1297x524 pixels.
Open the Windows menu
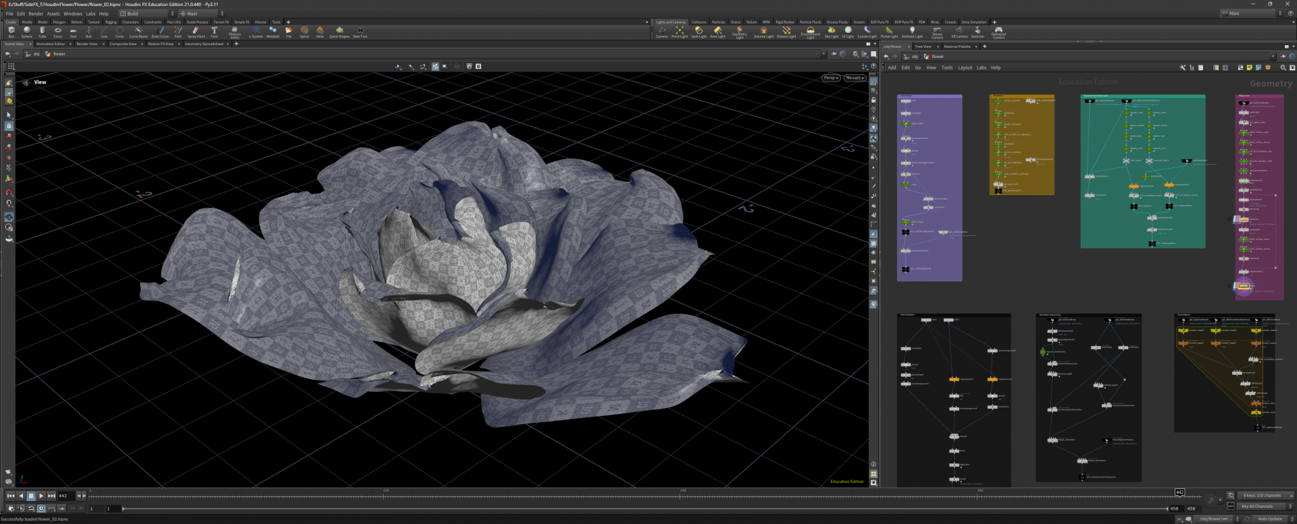[72, 13]
